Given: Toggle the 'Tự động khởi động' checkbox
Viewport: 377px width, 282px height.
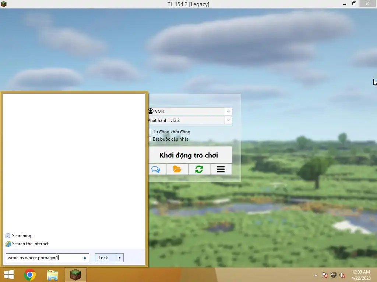Looking at the screenshot, I should [150, 132].
